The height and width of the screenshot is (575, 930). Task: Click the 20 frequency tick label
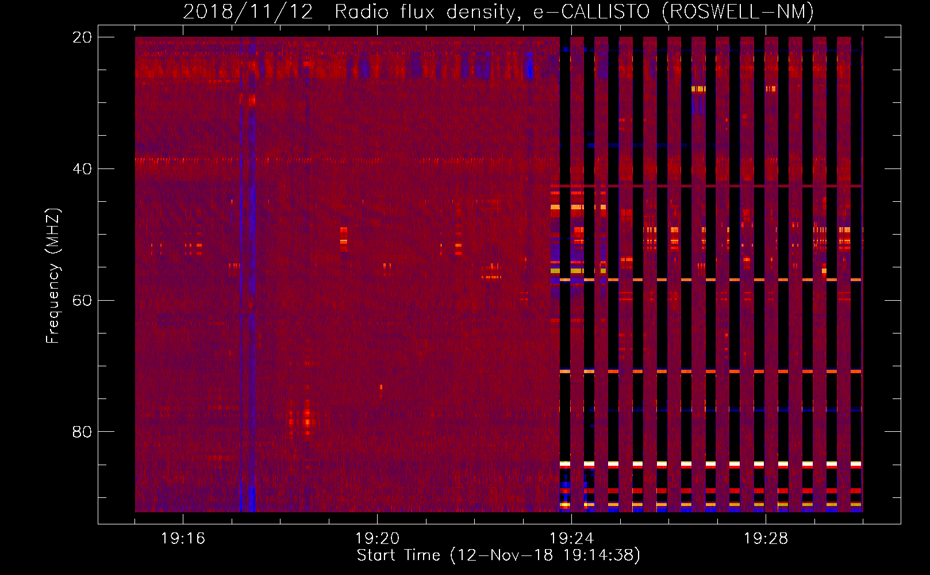[x=82, y=37]
